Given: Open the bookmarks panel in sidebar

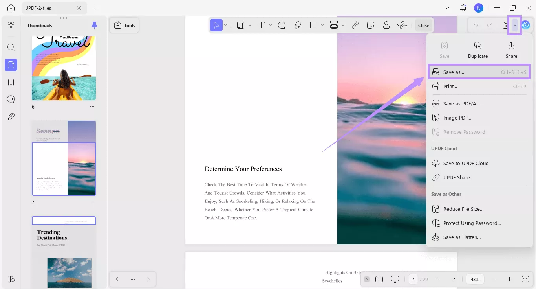Looking at the screenshot, I should coord(11,82).
